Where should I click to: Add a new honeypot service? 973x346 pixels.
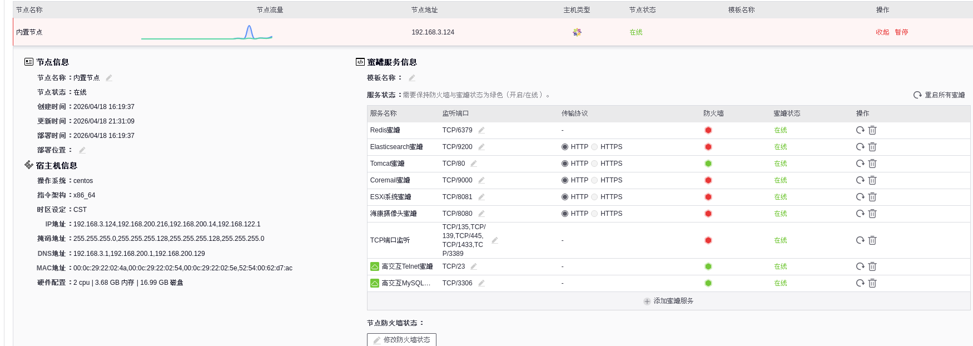tap(668, 301)
